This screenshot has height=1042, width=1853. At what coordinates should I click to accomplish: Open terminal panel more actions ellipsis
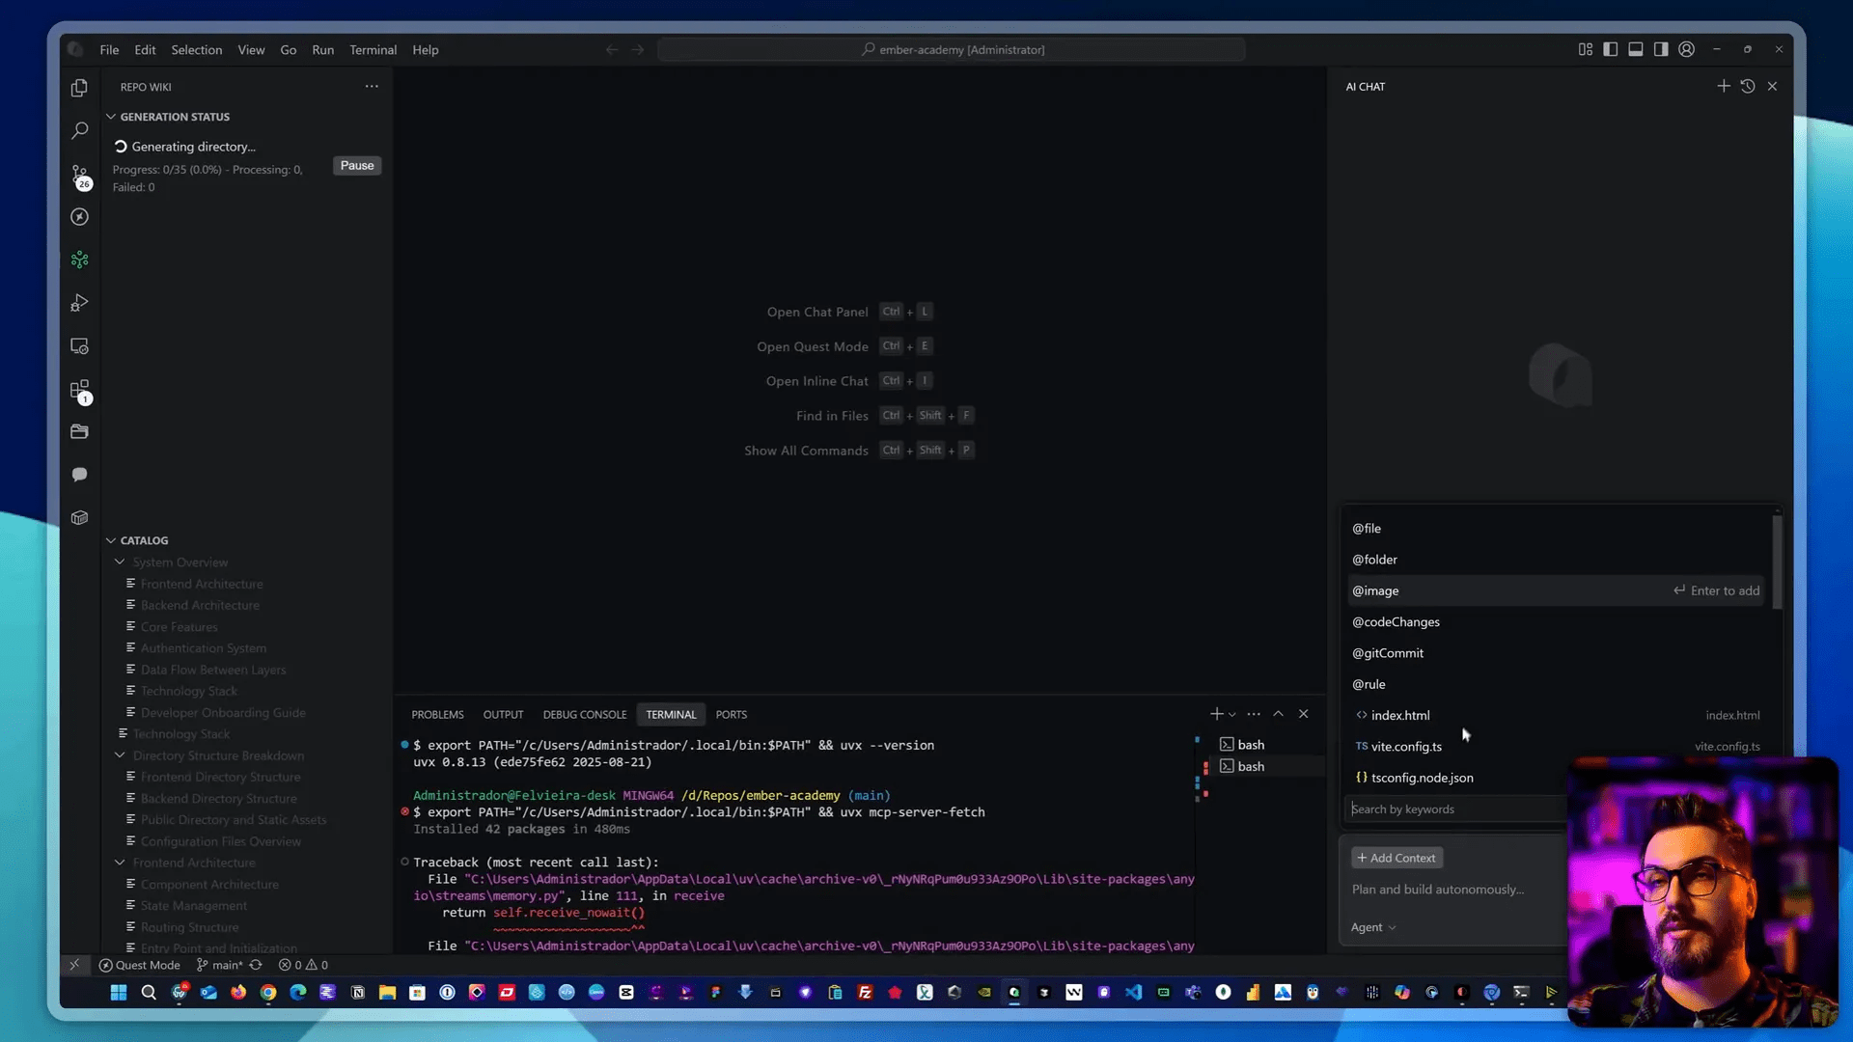(1254, 714)
